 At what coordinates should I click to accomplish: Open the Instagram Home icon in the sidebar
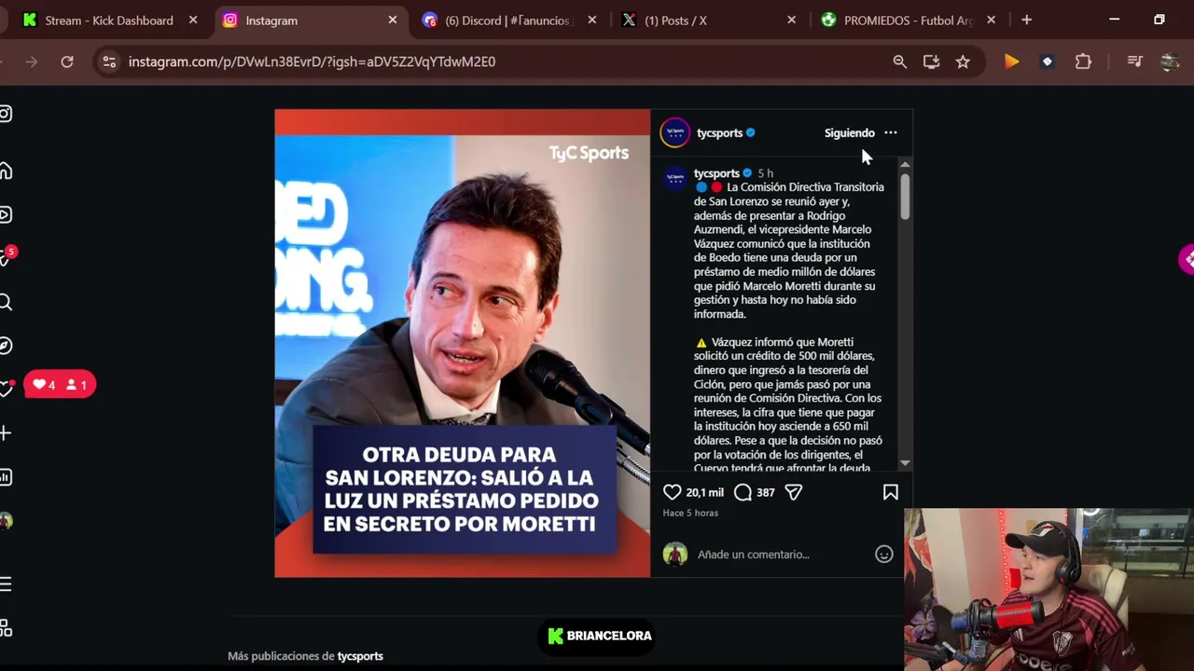[x=6, y=171]
